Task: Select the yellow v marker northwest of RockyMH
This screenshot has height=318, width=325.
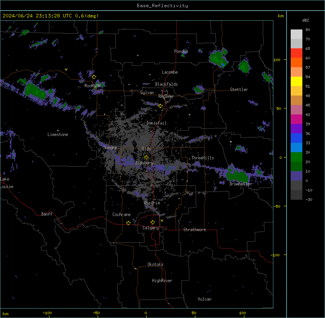Action: [x=66, y=69]
